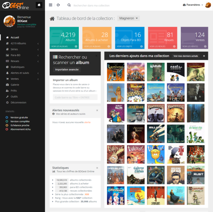Open the Jeremiah album cover
213x212 pixels.
136,113
